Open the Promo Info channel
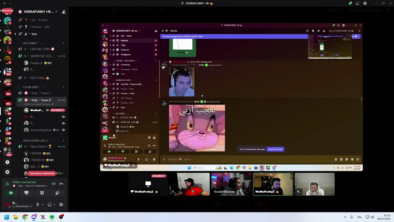 coord(42,27)
